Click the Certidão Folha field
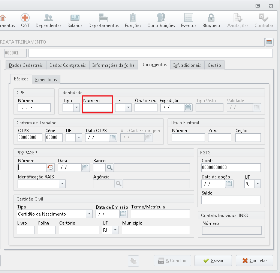This screenshot has height=273, width=280. (47, 230)
